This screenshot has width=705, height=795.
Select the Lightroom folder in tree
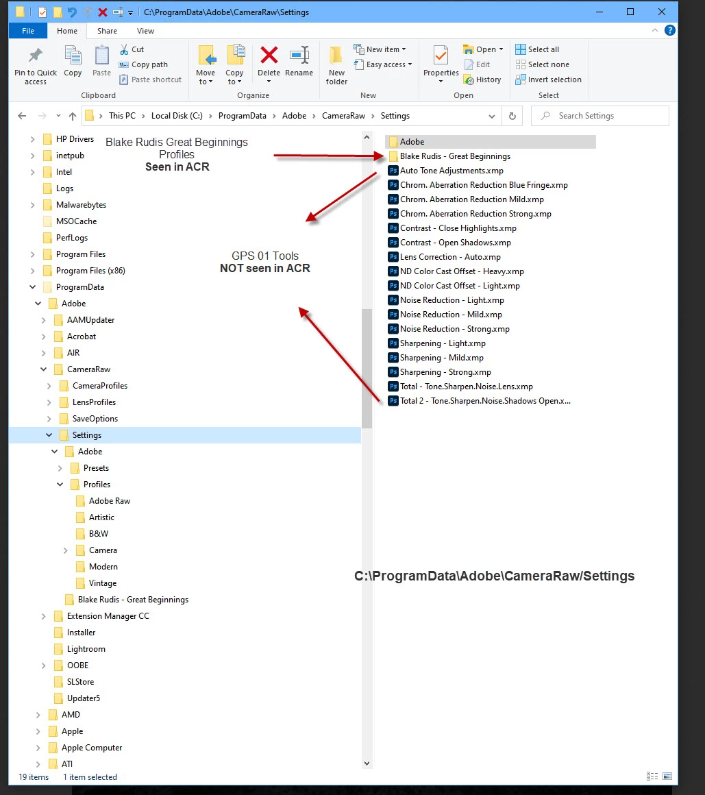(x=80, y=649)
